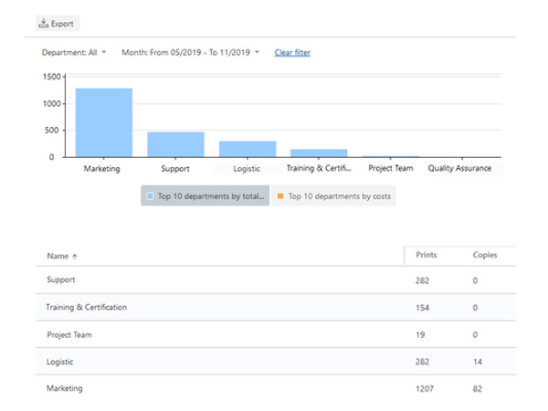Click the blue legend color square

pos(150,196)
